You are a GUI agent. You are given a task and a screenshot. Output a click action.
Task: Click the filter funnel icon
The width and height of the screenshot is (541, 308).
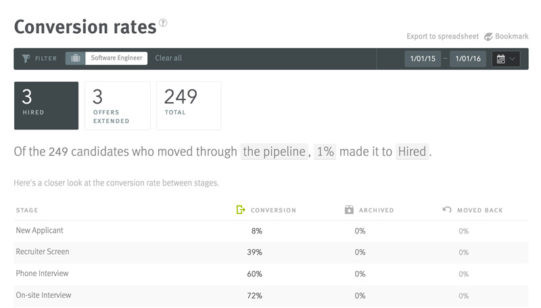[26, 59]
